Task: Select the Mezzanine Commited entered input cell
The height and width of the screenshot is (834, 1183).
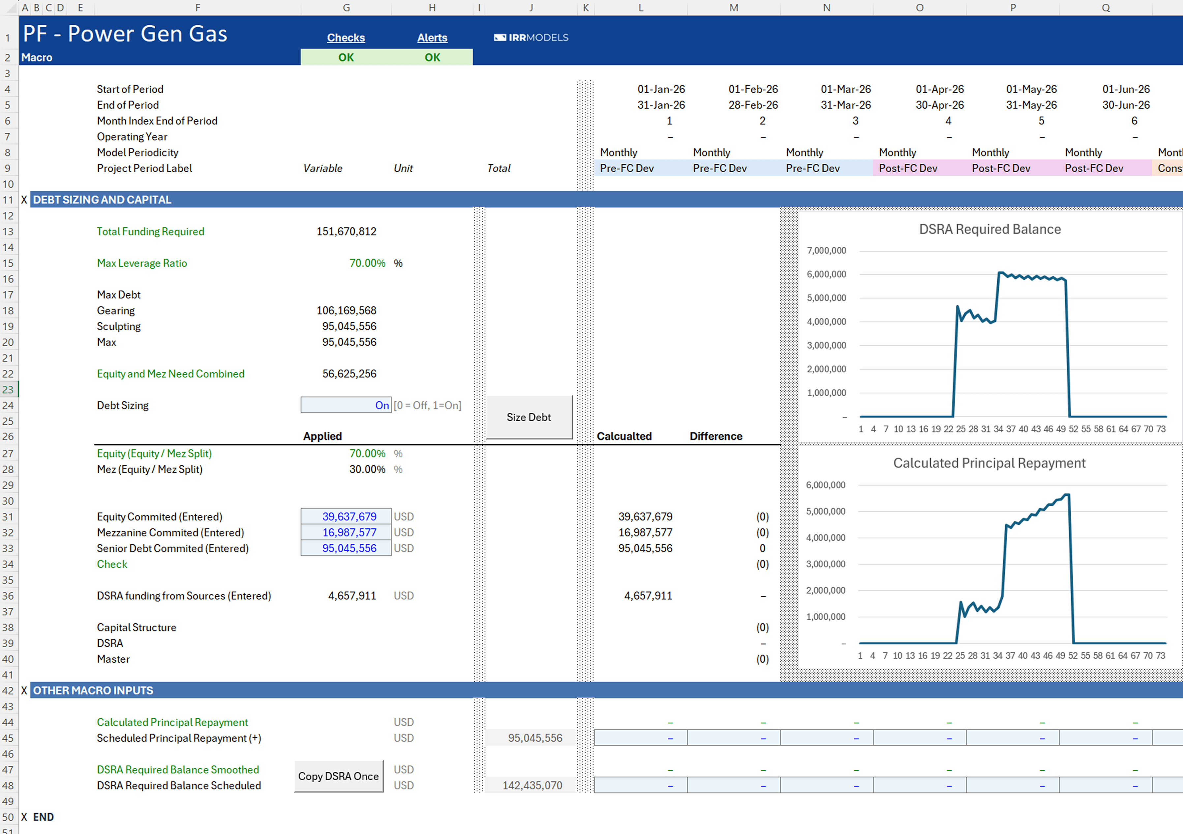Action: coord(346,532)
